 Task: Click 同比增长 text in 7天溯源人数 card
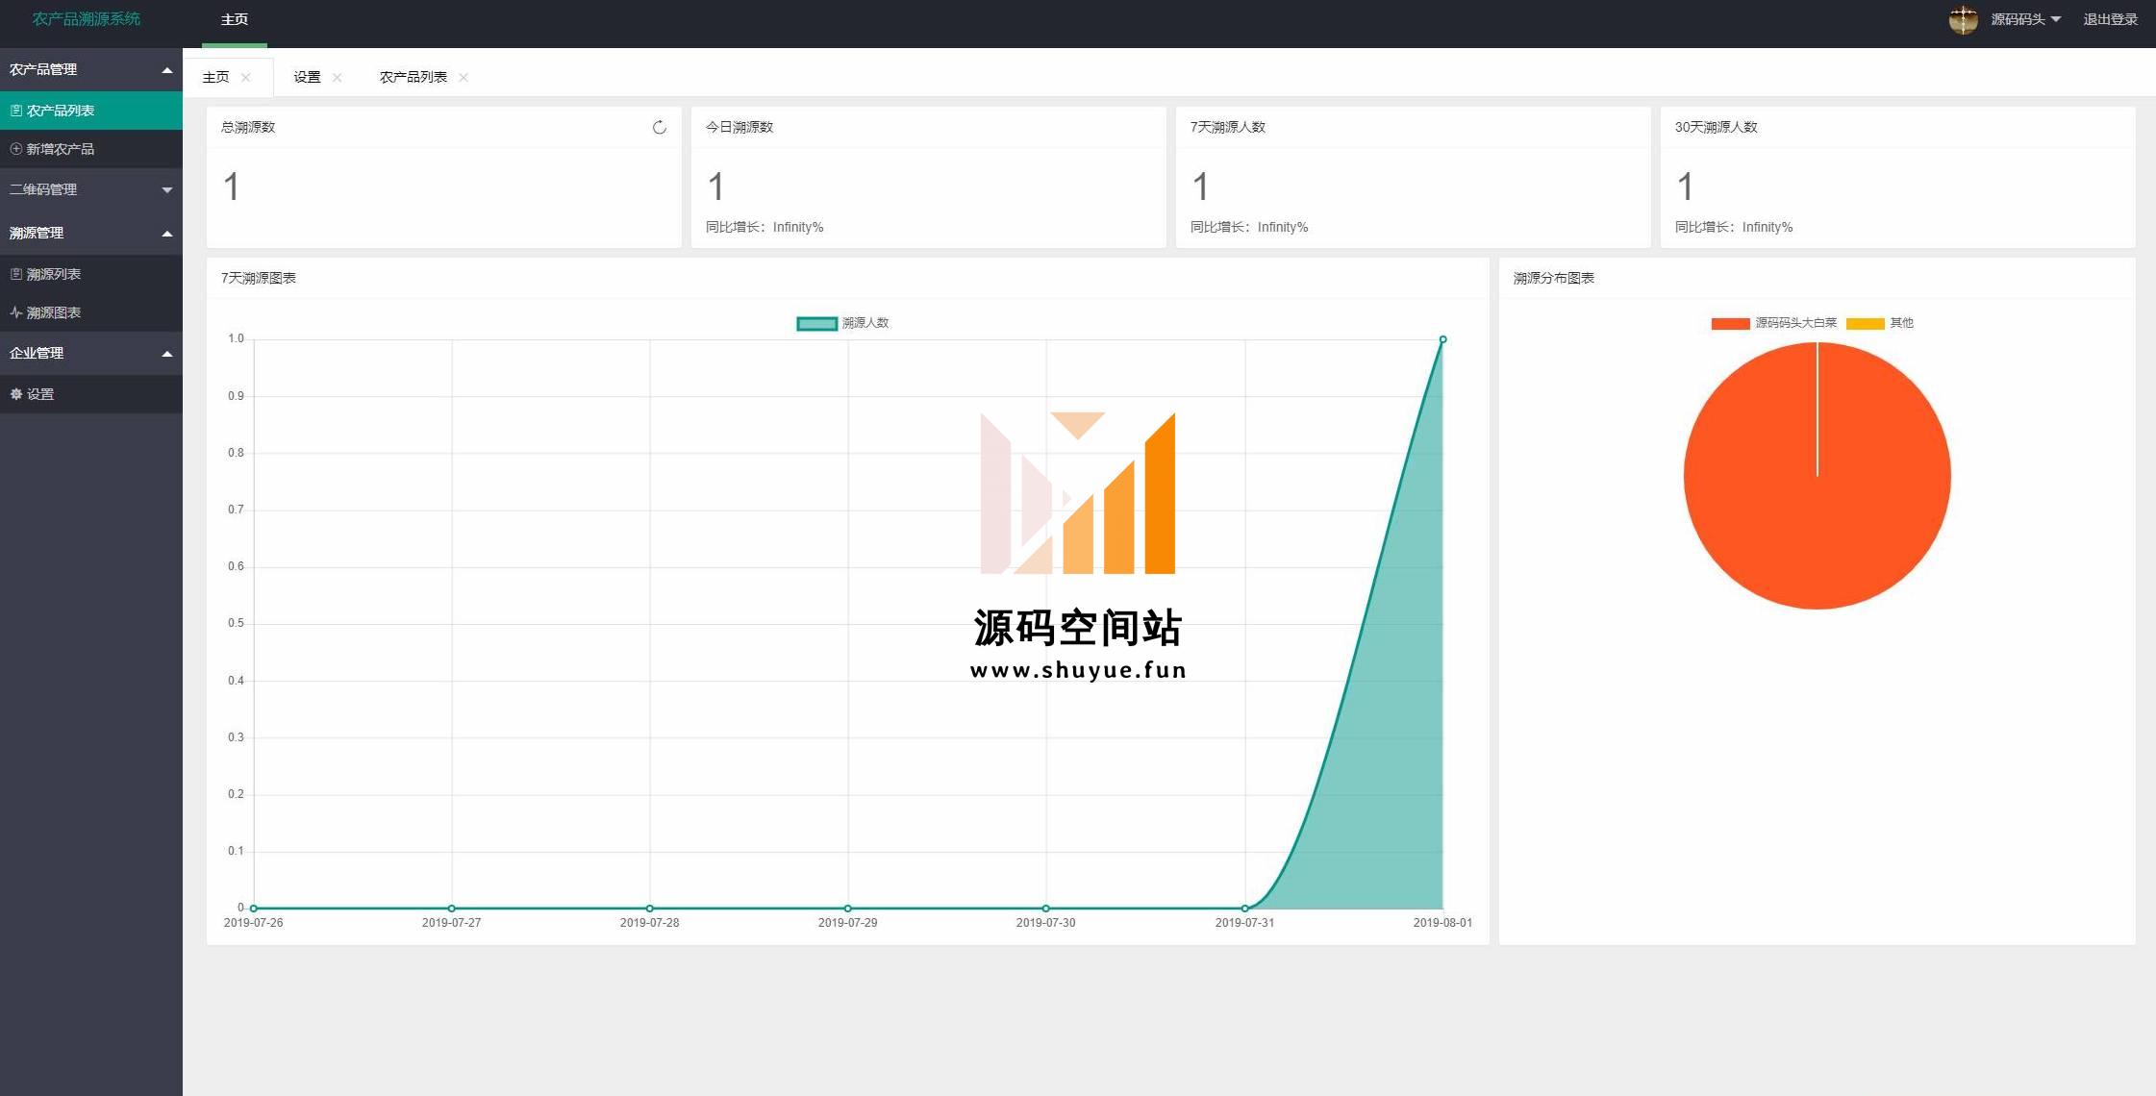coord(1249,227)
